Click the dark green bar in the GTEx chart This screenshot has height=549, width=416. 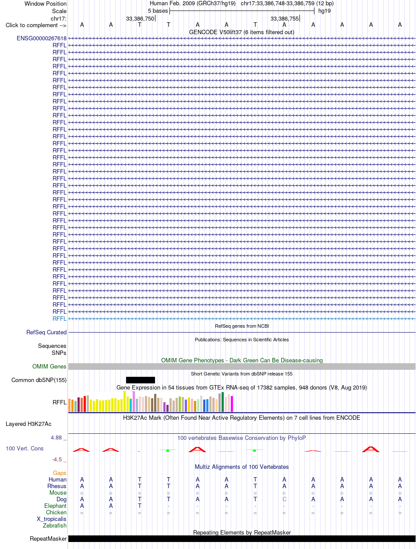(x=223, y=402)
